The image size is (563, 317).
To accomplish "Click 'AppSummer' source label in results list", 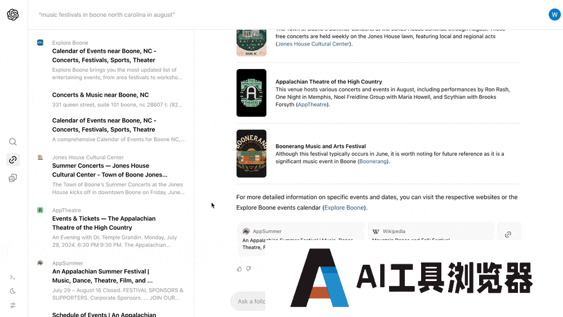I will (x=68, y=263).
